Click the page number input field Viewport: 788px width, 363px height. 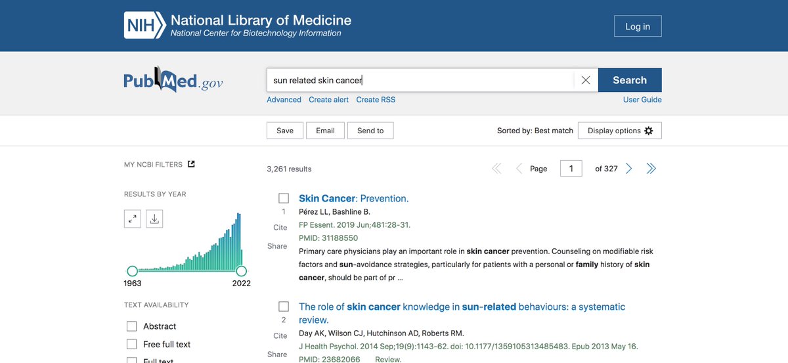(x=571, y=169)
